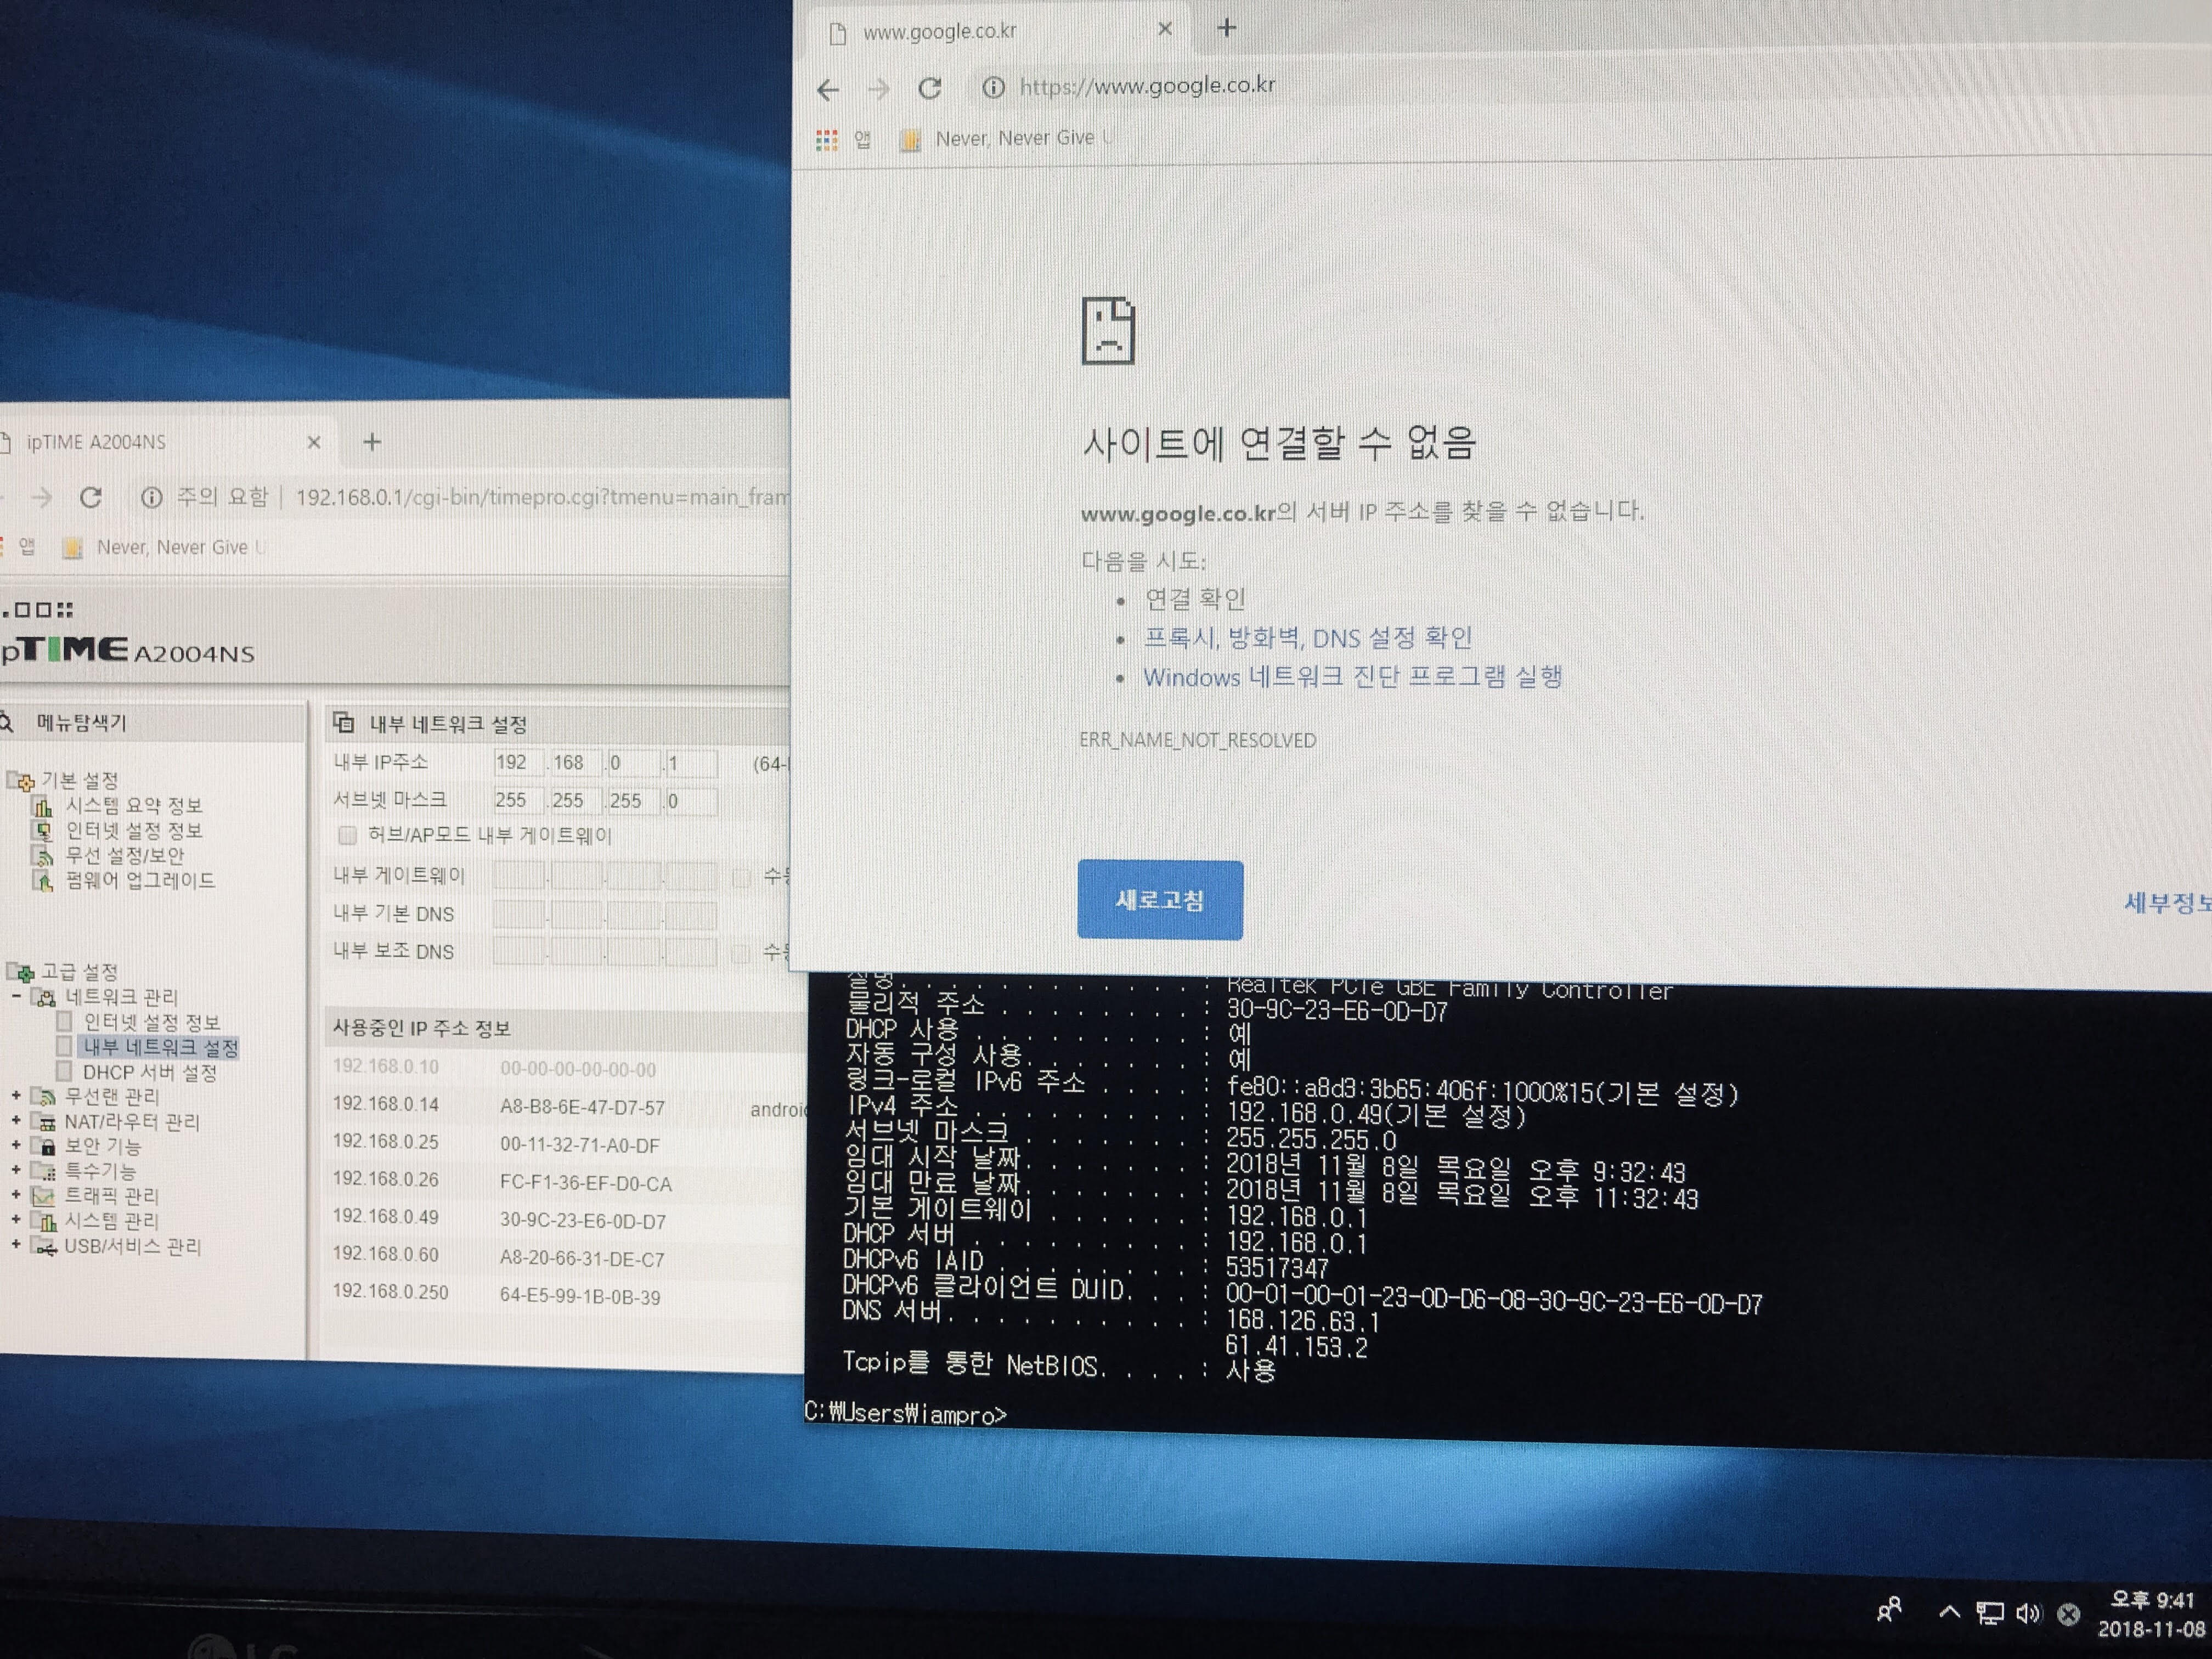Click the volume speaker icon in tray
This screenshot has width=2212, height=1659.
coord(2028,1613)
